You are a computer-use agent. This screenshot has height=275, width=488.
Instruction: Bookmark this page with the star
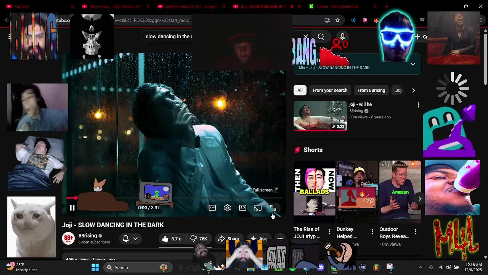pos(337,20)
